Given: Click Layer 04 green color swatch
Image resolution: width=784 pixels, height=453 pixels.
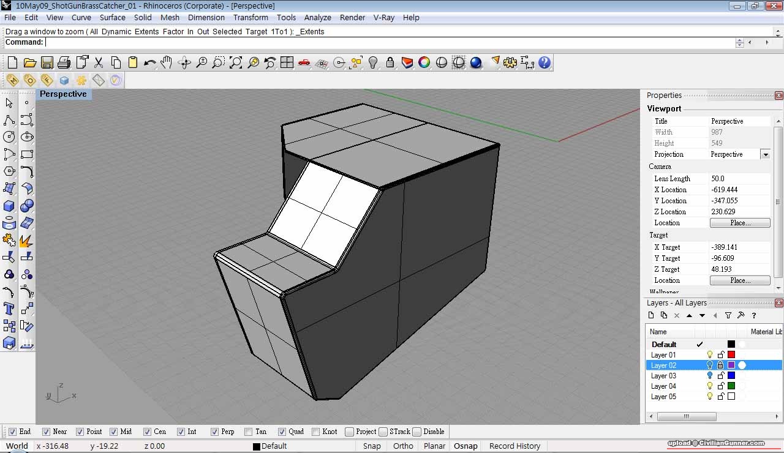Looking at the screenshot, I should coord(731,386).
